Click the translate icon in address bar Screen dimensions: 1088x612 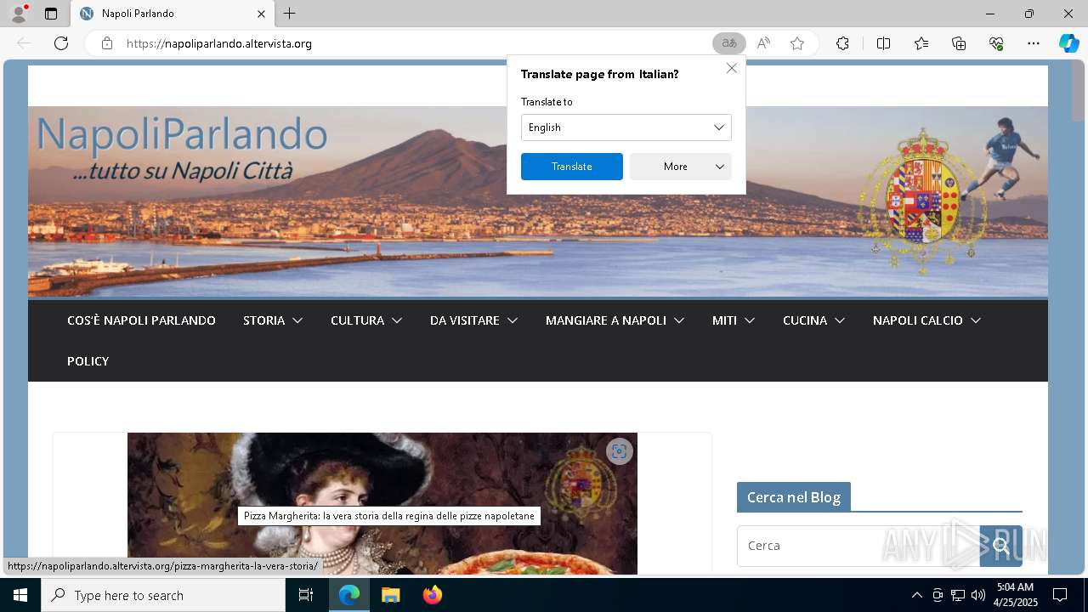click(x=728, y=43)
